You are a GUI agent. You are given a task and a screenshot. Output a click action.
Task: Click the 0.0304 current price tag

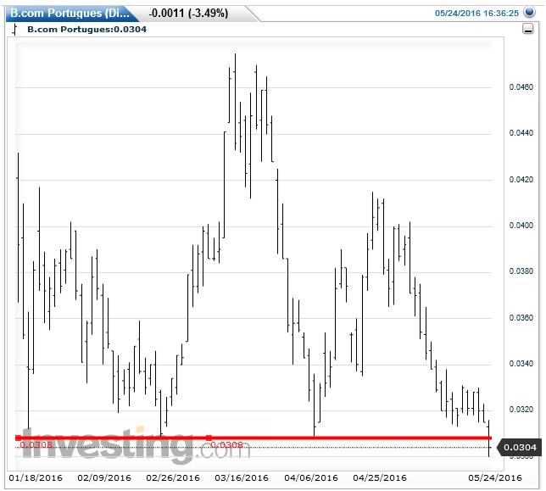pos(519,447)
